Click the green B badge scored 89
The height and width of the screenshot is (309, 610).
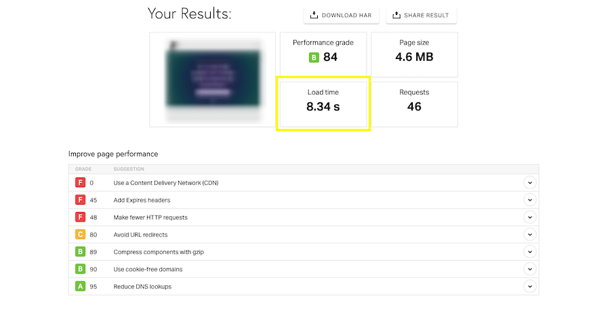point(80,252)
